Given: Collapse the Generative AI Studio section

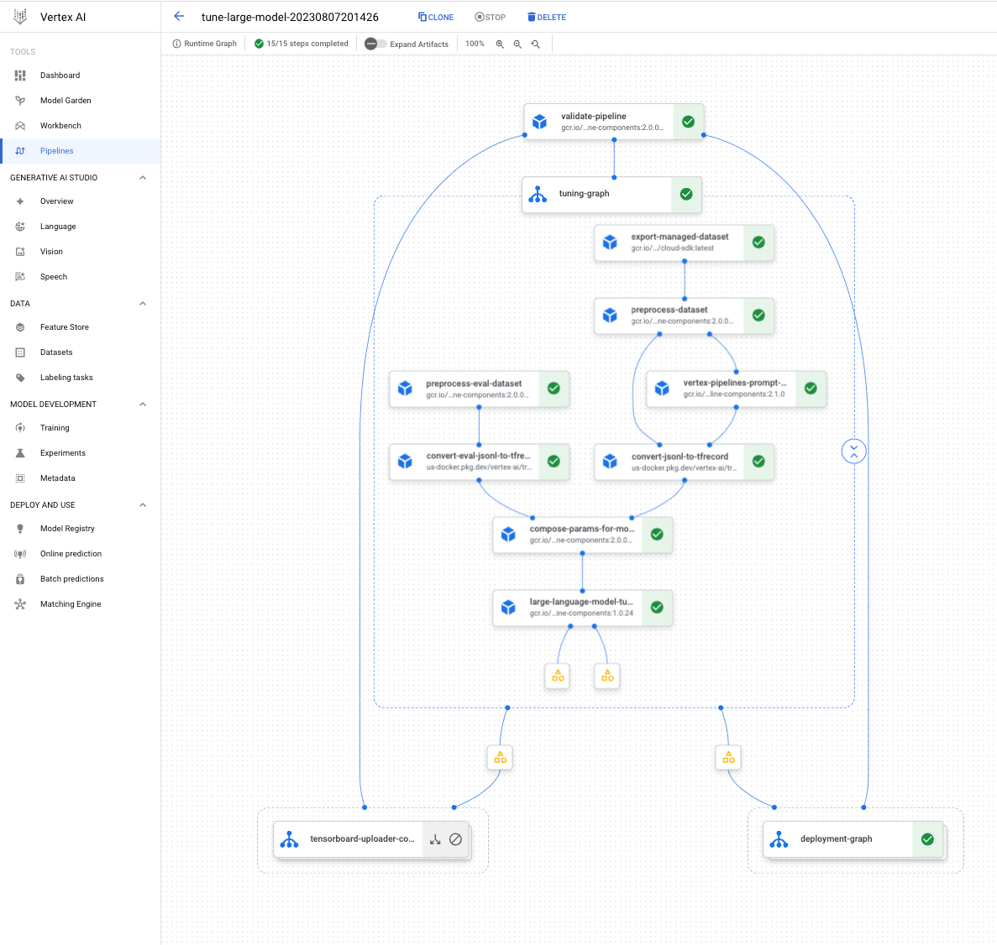Looking at the screenshot, I should coord(143,177).
